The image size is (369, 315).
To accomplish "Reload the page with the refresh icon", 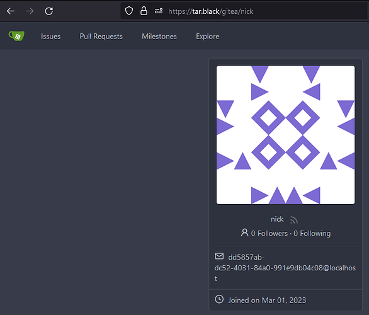I will (x=48, y=11).
